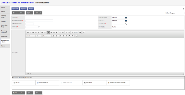Click the Grade Term lookup magnifier icon
185x95 pixels.
click(x=126, y=24)
